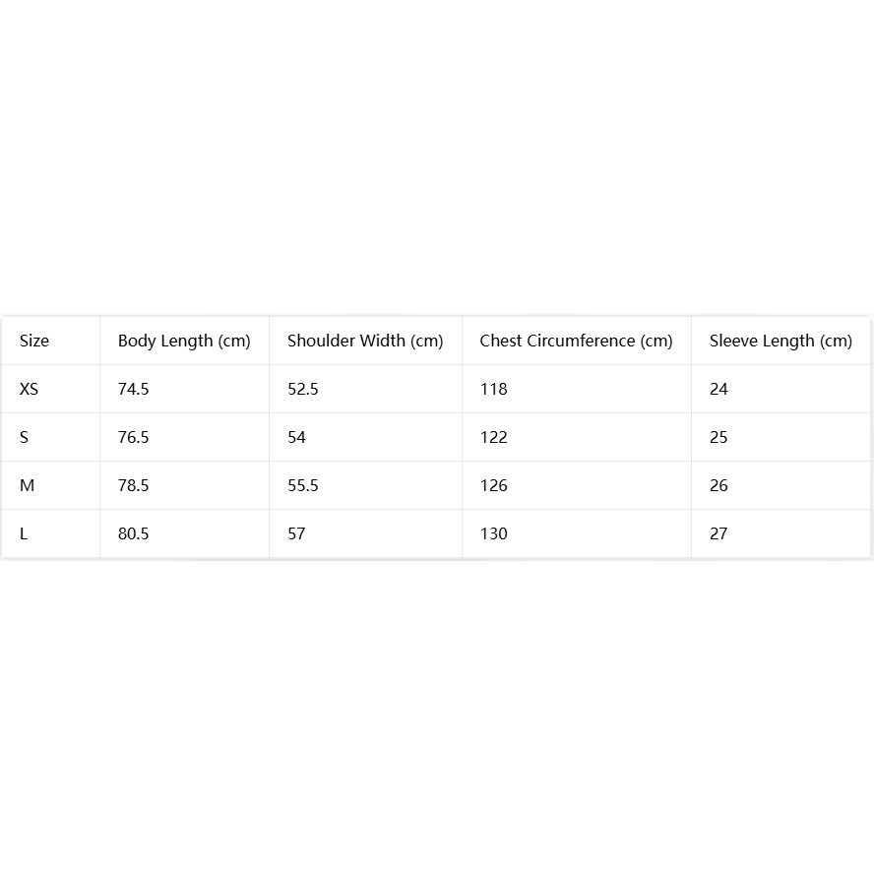Click the S size row label

coord(24,437)
